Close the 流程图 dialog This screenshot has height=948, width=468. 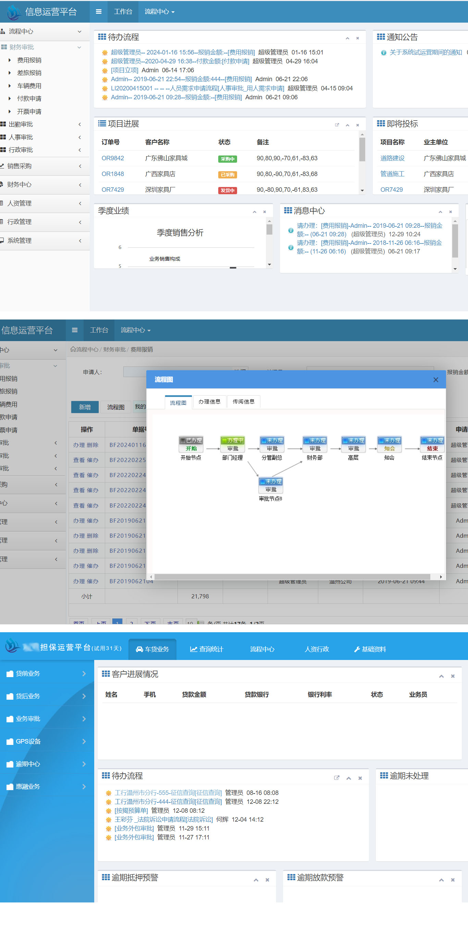point(435,379)
